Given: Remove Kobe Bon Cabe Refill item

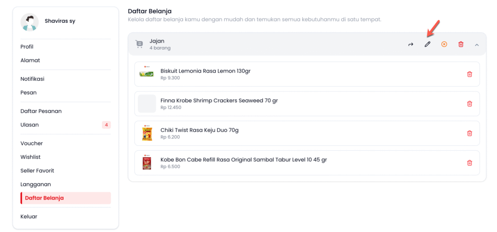Looking at the screenshot, I should coord(469,163).
